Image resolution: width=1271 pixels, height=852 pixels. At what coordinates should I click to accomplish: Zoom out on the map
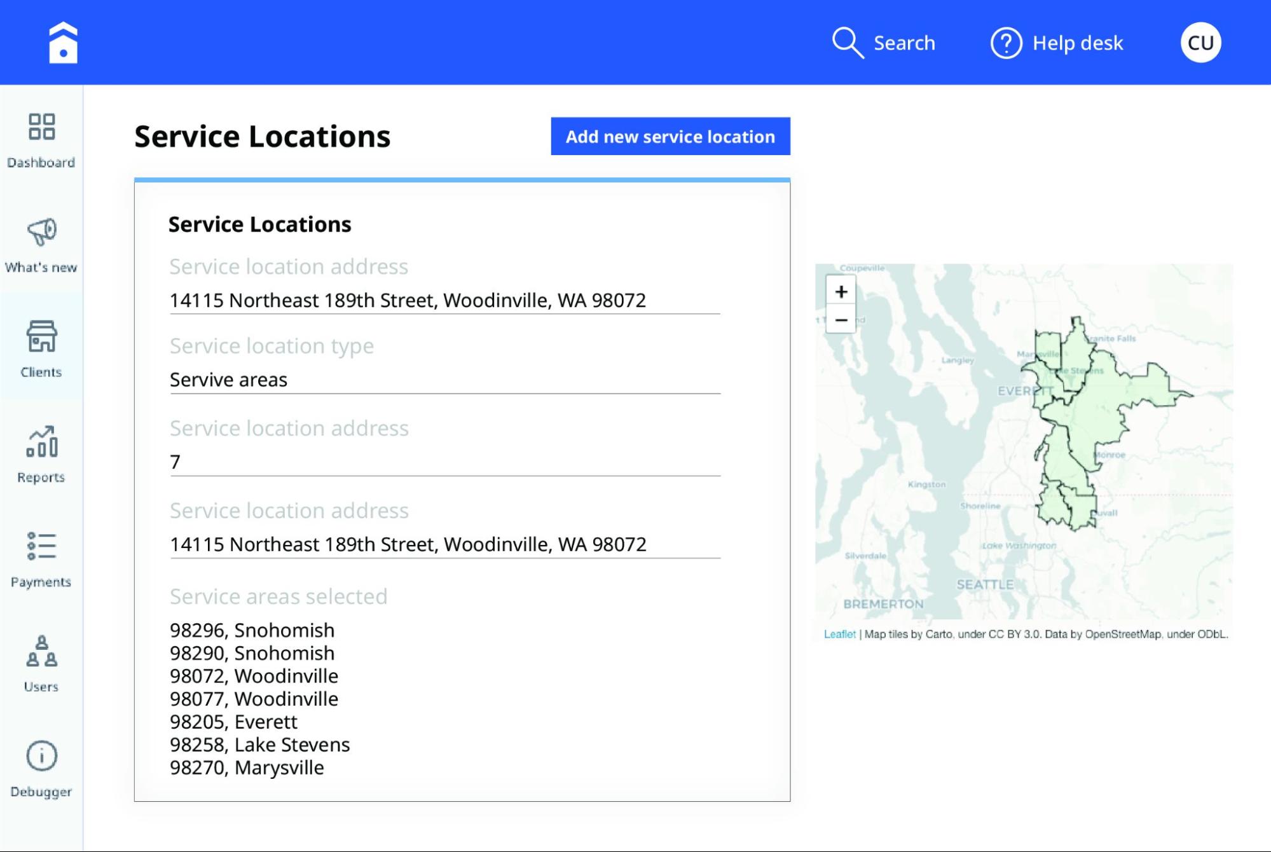click(841, 320)
